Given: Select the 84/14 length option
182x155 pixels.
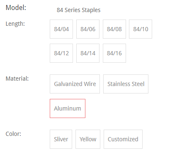Looking at the screenshot, I should 88,53.
